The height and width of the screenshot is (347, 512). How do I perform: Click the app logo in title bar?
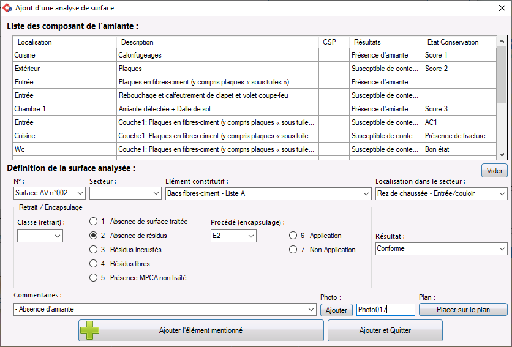pos(7,8)
